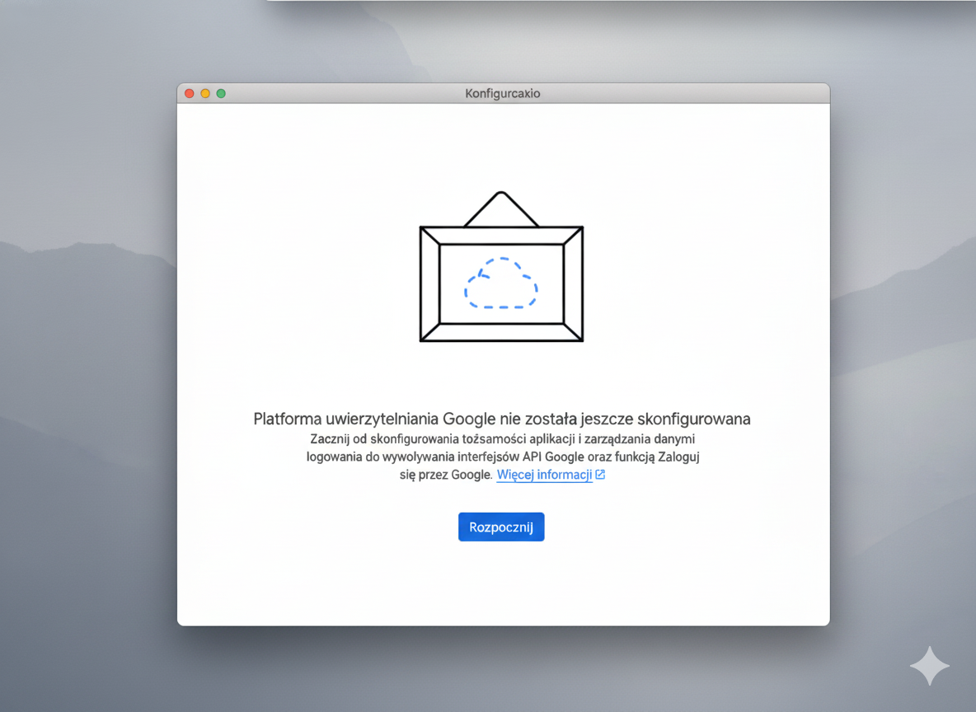Open the Więcej informacji link
The width and height of the screenshot is (976, 712).
pyautogui.click(x=544, y=475)
